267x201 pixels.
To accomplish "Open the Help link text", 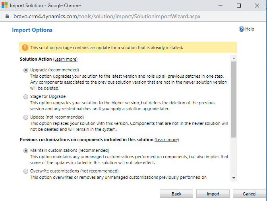I will click(250, 29).
